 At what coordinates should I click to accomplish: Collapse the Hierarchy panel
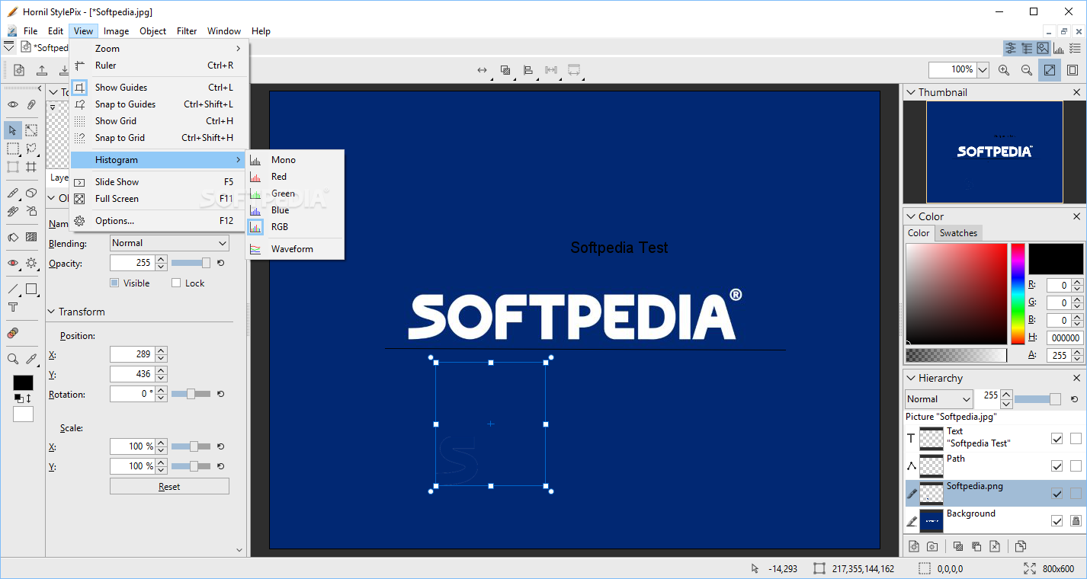click(x=911, y=378)
